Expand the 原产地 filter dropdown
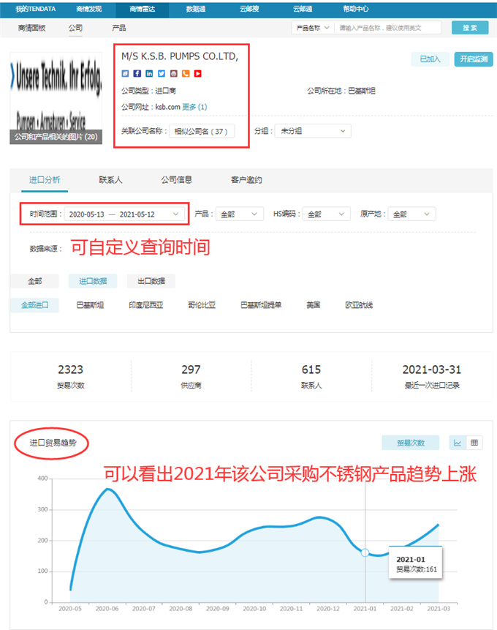This screenshot has height=630, width=497. (x=411, y=214)
